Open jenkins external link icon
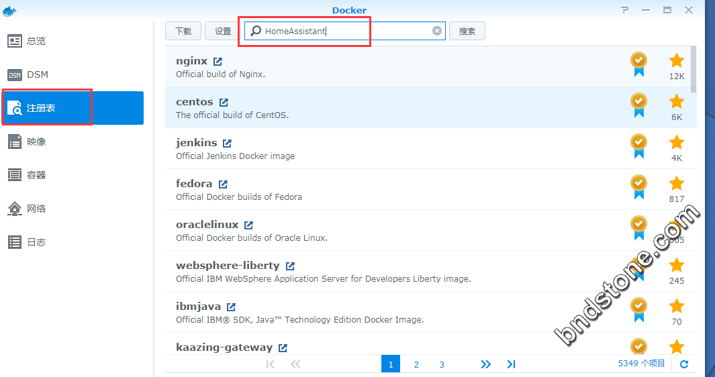 pyautogui.click(x=227, y=144)
